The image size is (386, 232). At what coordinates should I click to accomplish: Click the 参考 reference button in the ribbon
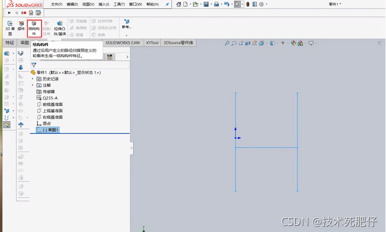tap(126, 24)
